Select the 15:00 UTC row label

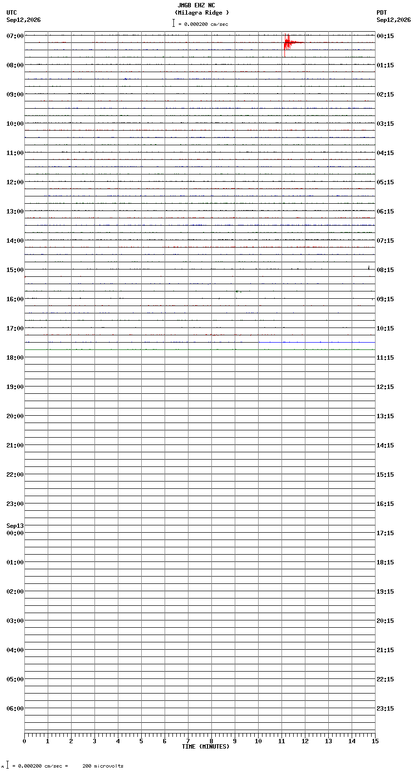click(15, 270)
